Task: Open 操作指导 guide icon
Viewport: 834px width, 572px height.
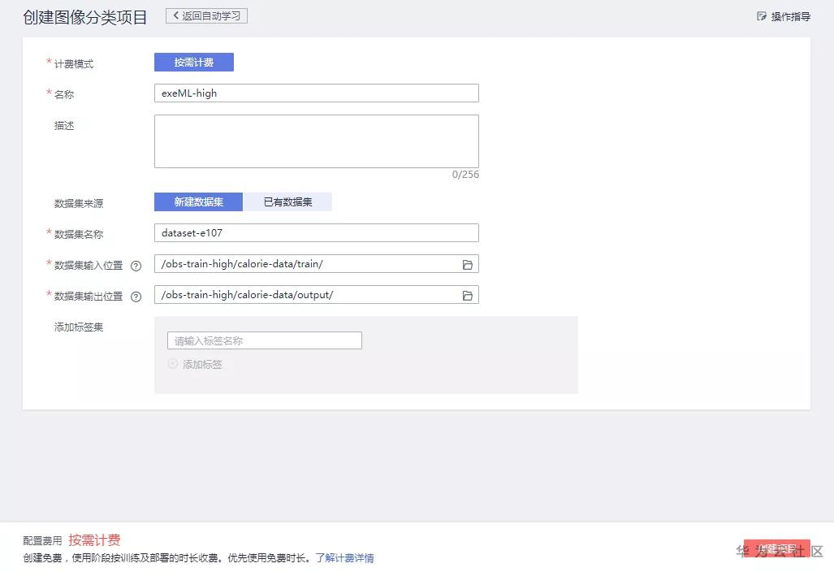Action: [x=762, y=16]
